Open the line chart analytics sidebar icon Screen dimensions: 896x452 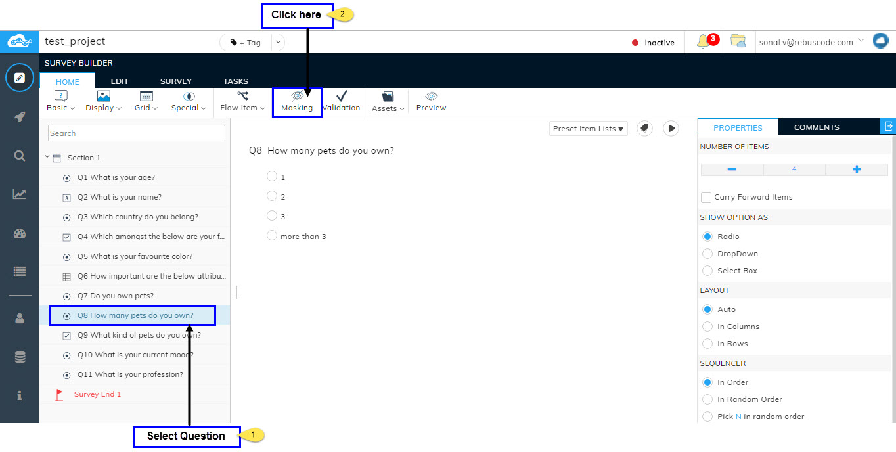click(x=20, y=194)
